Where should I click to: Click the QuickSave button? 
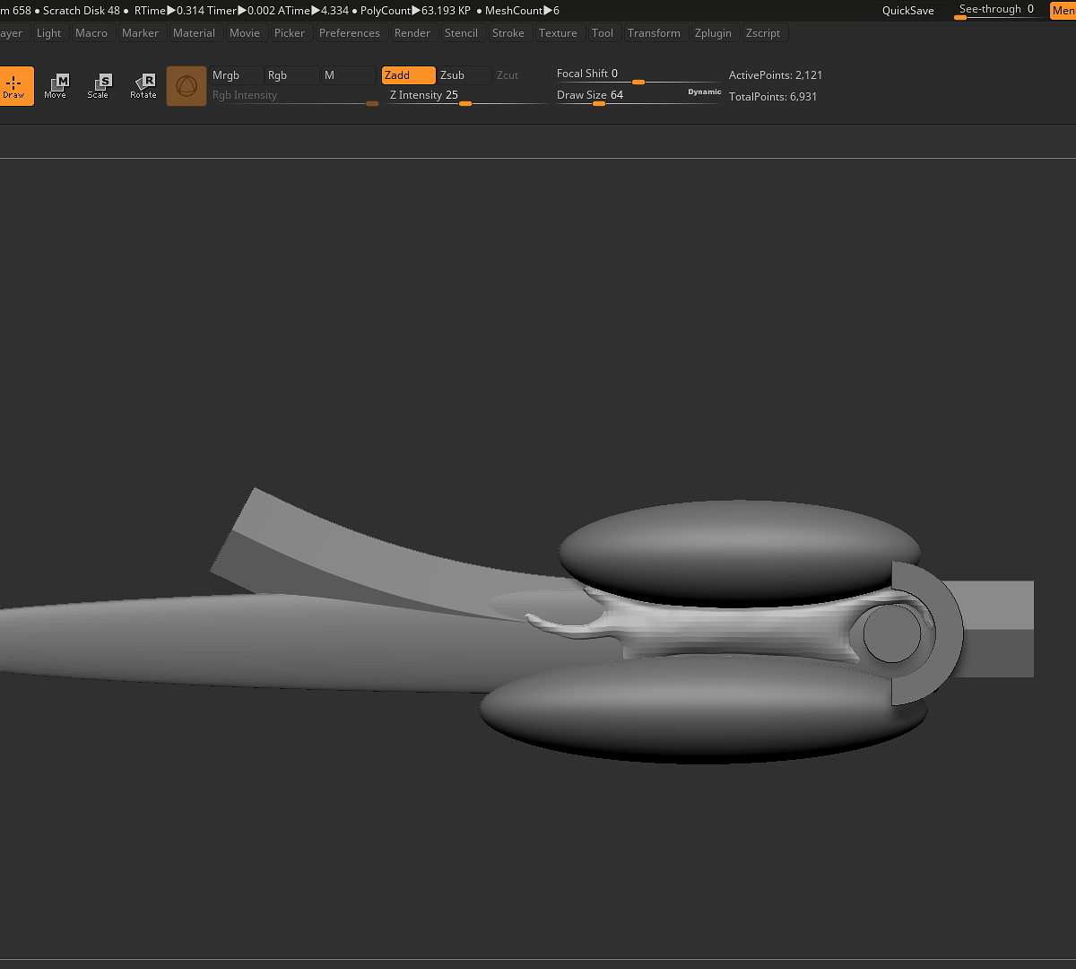pyautogui.click(x=908, y=11)
